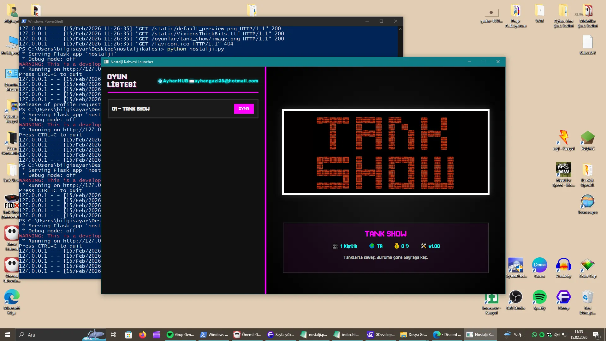Open the Canva desktop shortcut
Viewport: 606px width, 341px height.
pyautogui.click(x=539, y=265)
